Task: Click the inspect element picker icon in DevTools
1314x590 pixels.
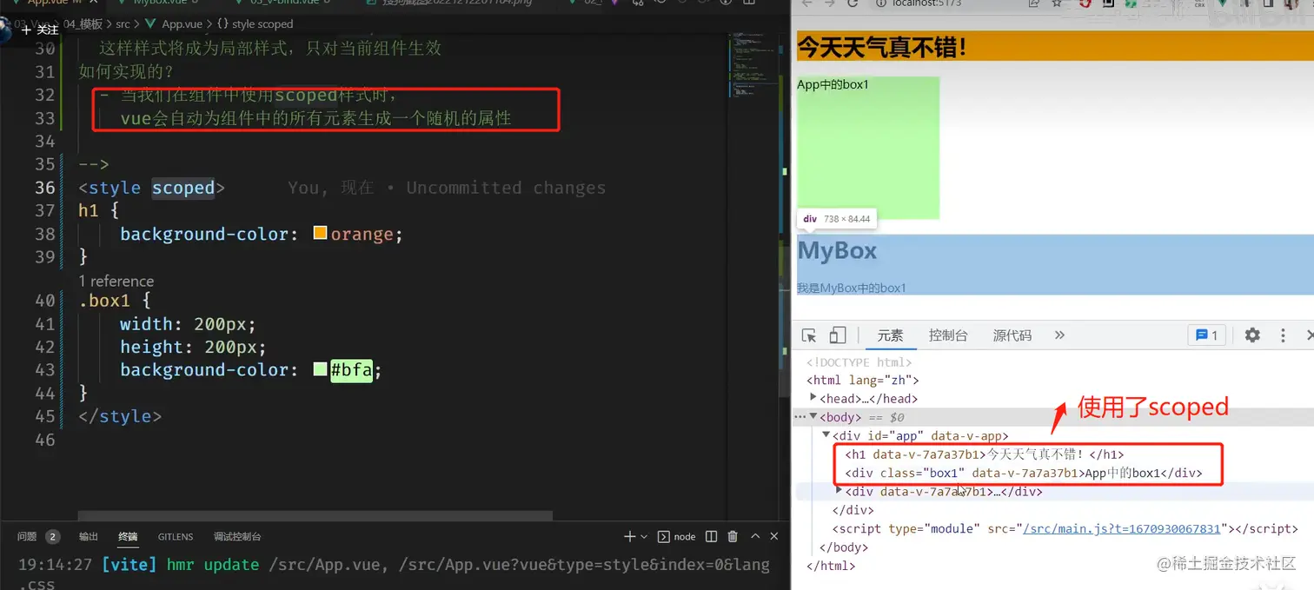Action: pos(809,335)
